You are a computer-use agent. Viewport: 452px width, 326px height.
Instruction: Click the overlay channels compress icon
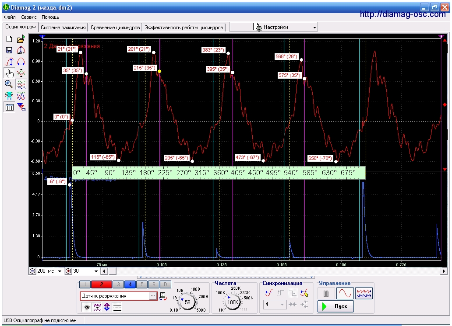pos(21,73)
